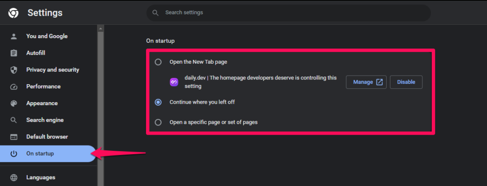Click the Search settings input field
Screen dimensions: 487x186
pos(289,13)
